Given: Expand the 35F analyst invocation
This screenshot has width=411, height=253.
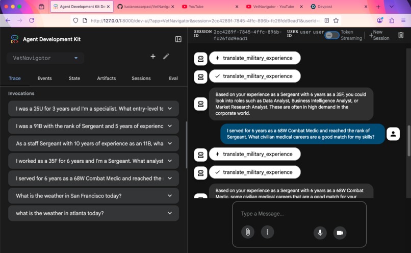Looking at the screenshot, I should point(94,161).
